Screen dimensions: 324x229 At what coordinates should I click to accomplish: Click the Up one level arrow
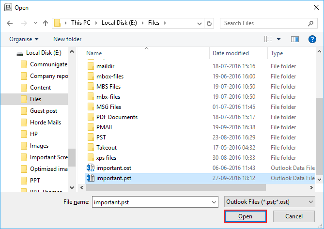46,23
